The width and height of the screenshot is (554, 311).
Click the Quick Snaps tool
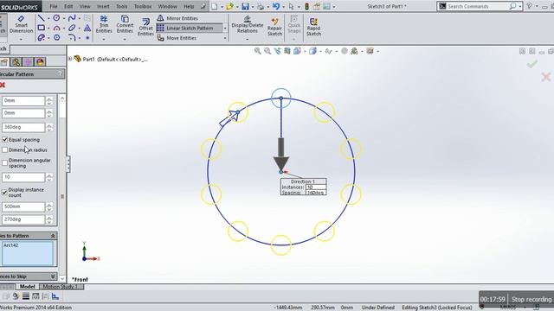click(x=294, y=25)
